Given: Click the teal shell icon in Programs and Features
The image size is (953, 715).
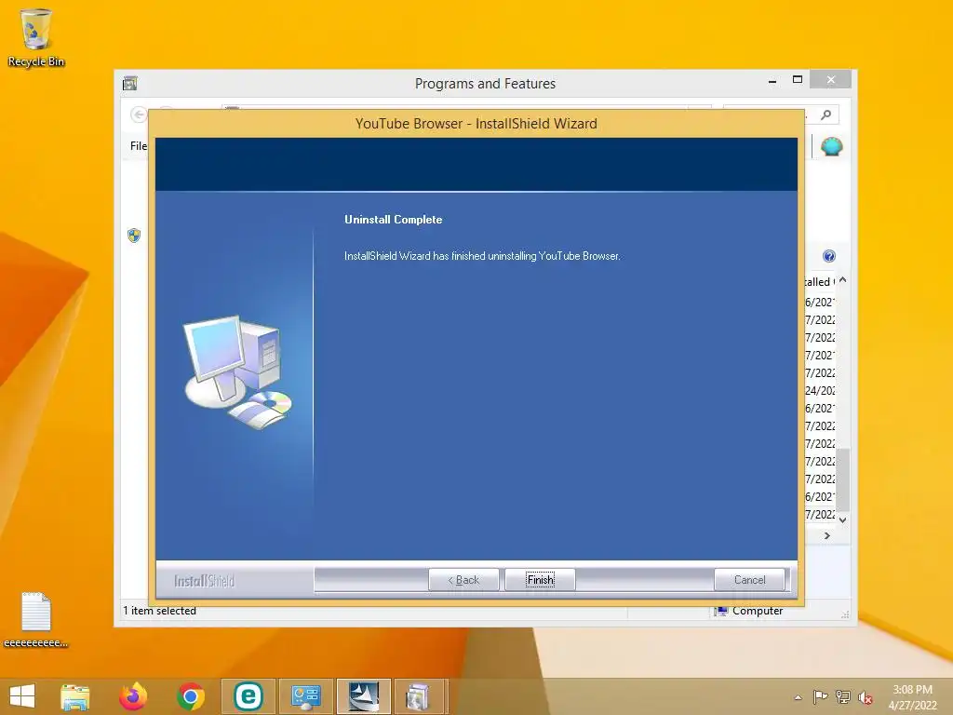Looking at the screenshot, I should 831,146.
